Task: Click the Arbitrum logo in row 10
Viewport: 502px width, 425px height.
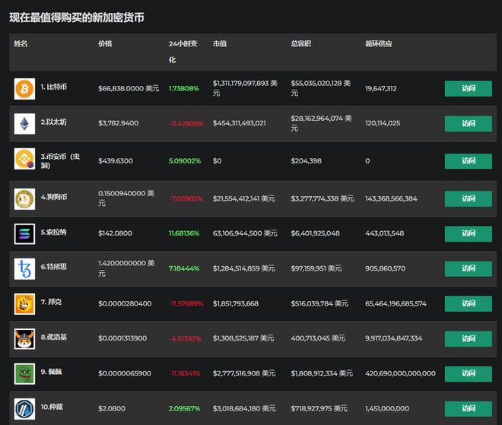Action: pyautogui.click(x=24, y=408)
